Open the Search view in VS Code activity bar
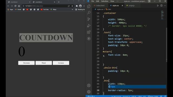This screenshot has width=173, height=97. point(89,13)
